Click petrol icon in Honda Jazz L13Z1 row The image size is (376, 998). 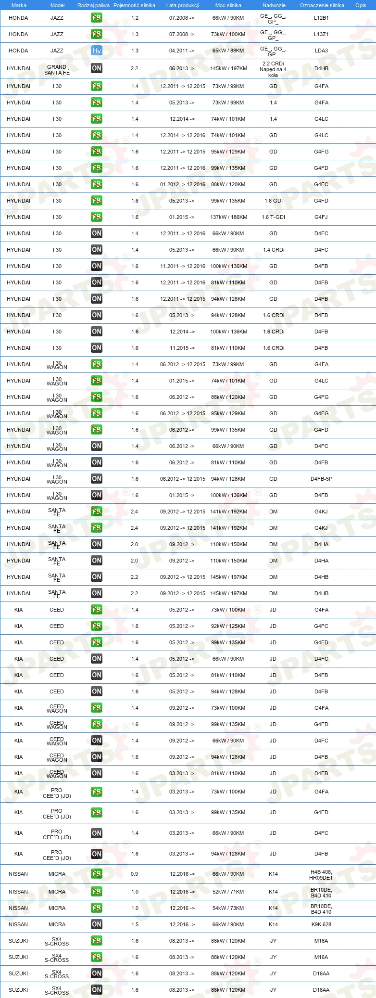click(x=97, y=34)
